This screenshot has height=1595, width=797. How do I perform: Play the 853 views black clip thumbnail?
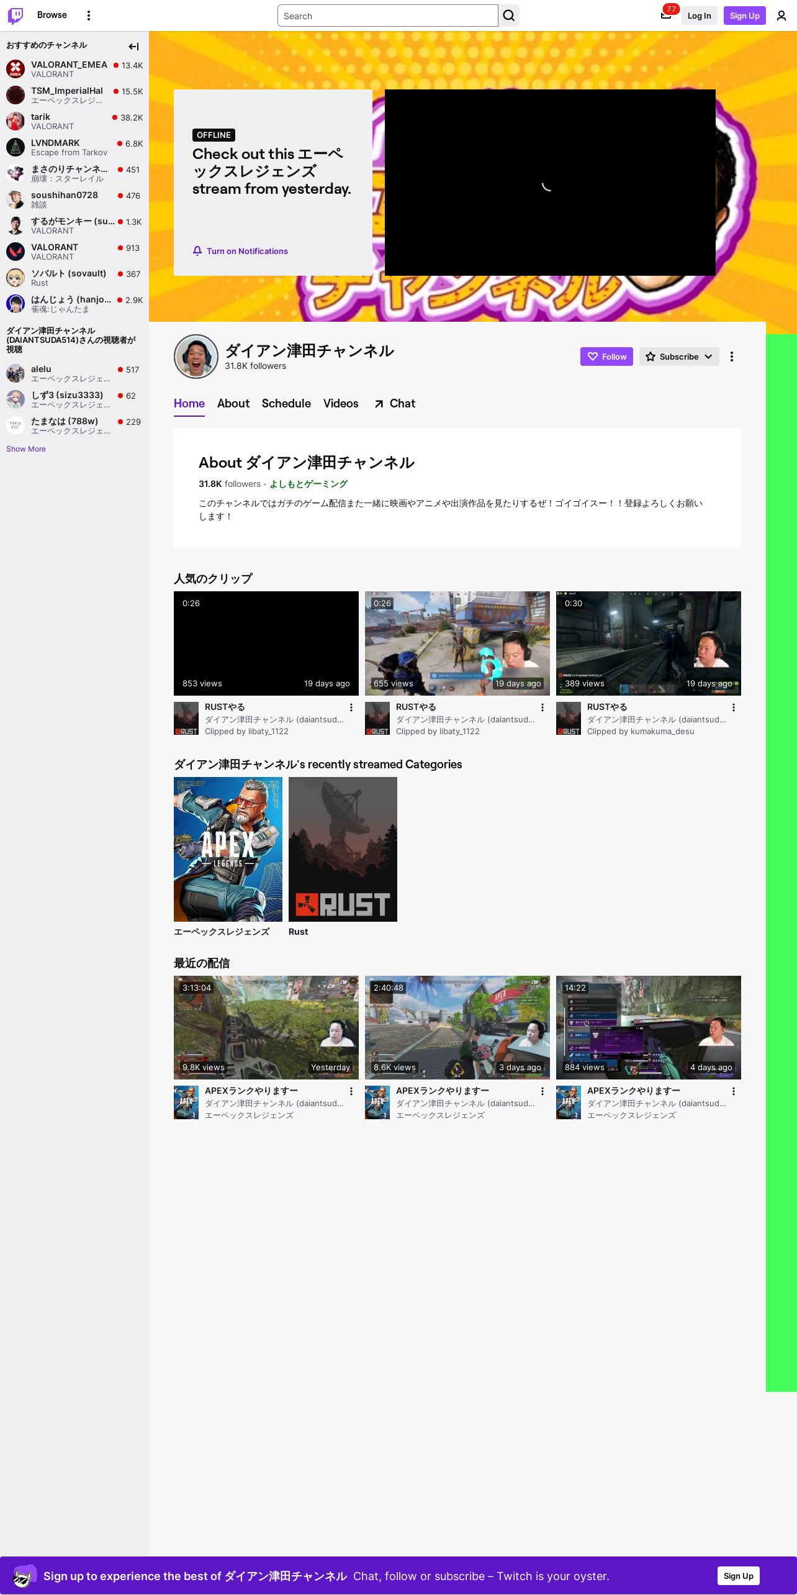[266, 643]
